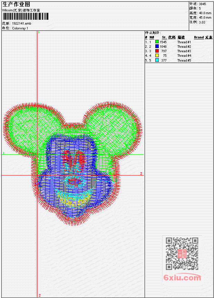The width and height of the screenshot is (214, 298).
Task: Click the red eyes in the design
Action: pos(74,161)
